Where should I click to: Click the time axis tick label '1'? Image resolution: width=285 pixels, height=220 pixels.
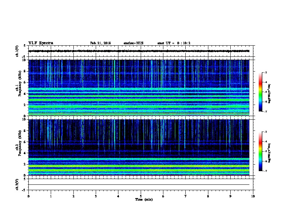point(51,196)
